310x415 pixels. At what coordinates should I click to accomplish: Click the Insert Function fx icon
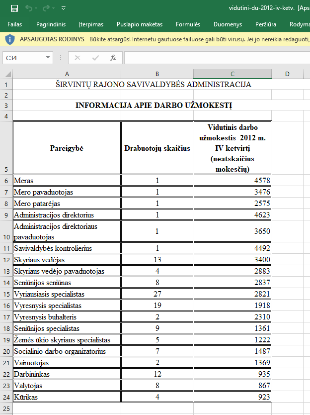point(113,58)
